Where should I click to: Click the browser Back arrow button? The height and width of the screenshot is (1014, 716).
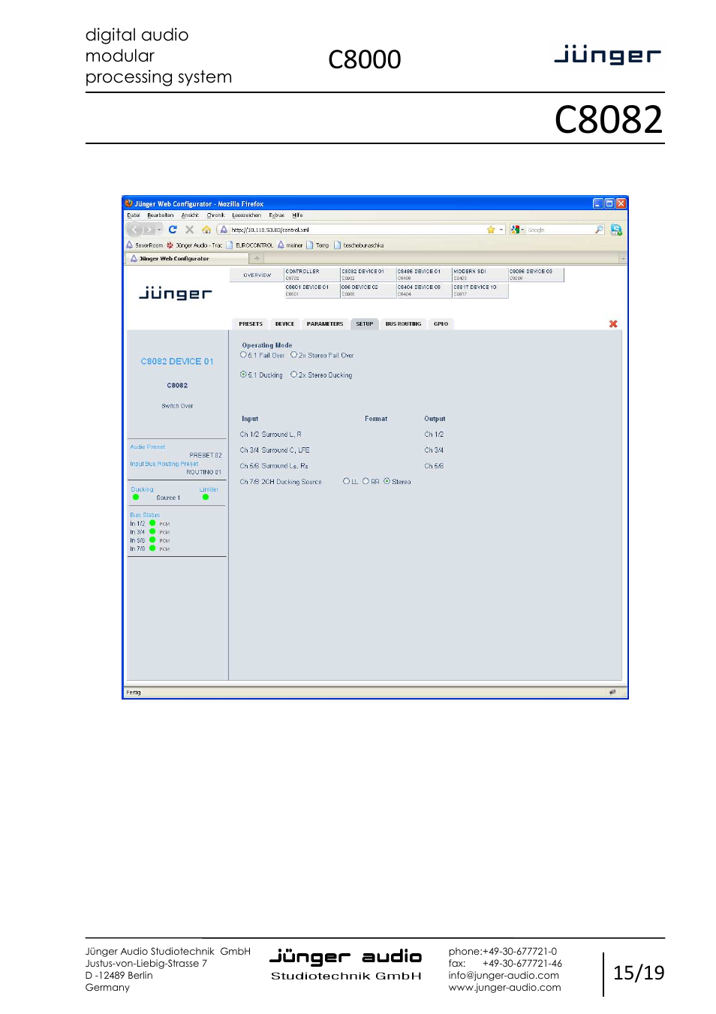[135, 230]
